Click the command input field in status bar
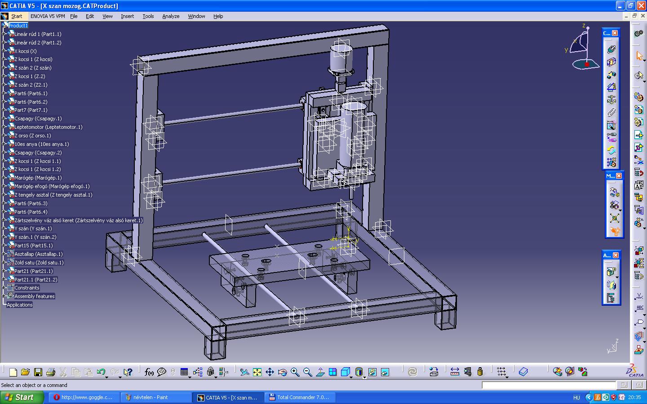 549,385
